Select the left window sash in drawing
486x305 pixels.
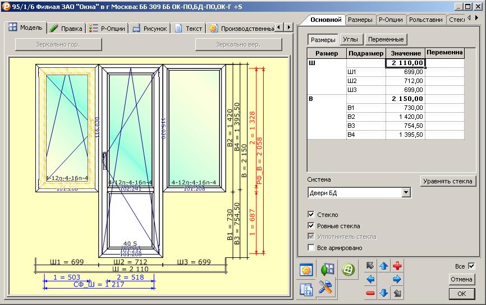point(67,128)
